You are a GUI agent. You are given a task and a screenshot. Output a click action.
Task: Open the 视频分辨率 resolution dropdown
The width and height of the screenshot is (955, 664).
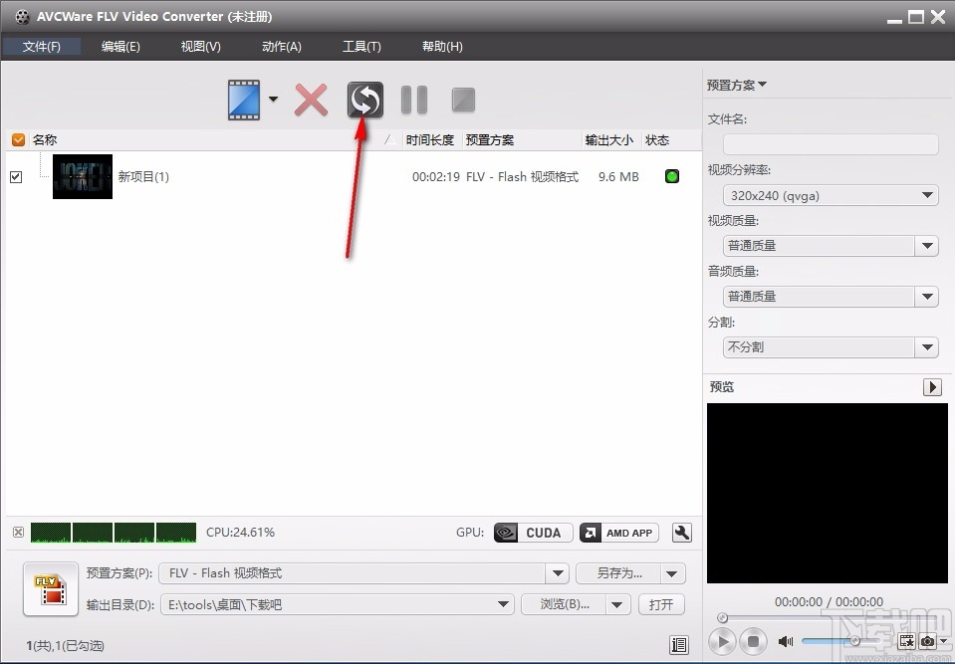pos(927,195)
